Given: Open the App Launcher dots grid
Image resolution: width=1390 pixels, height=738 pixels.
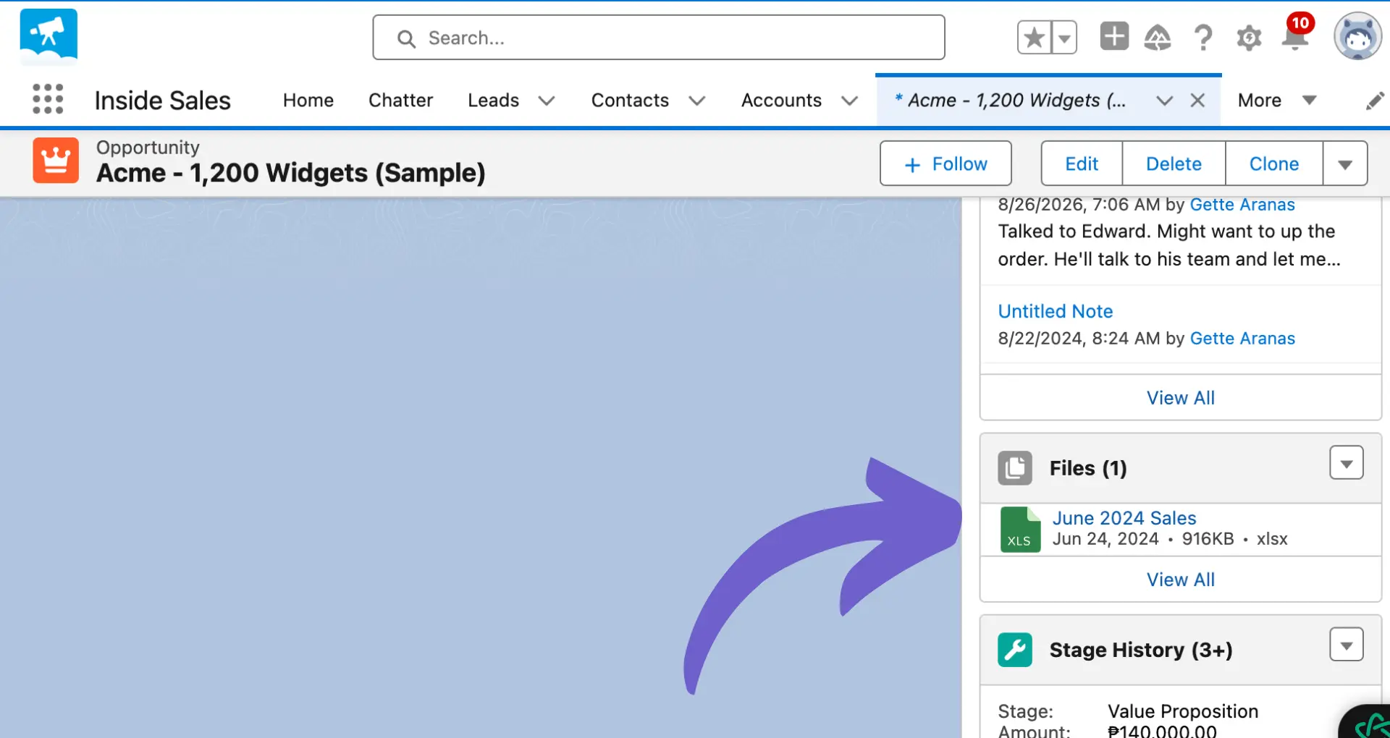Looking at the screenshot, I should coord(48,99).
